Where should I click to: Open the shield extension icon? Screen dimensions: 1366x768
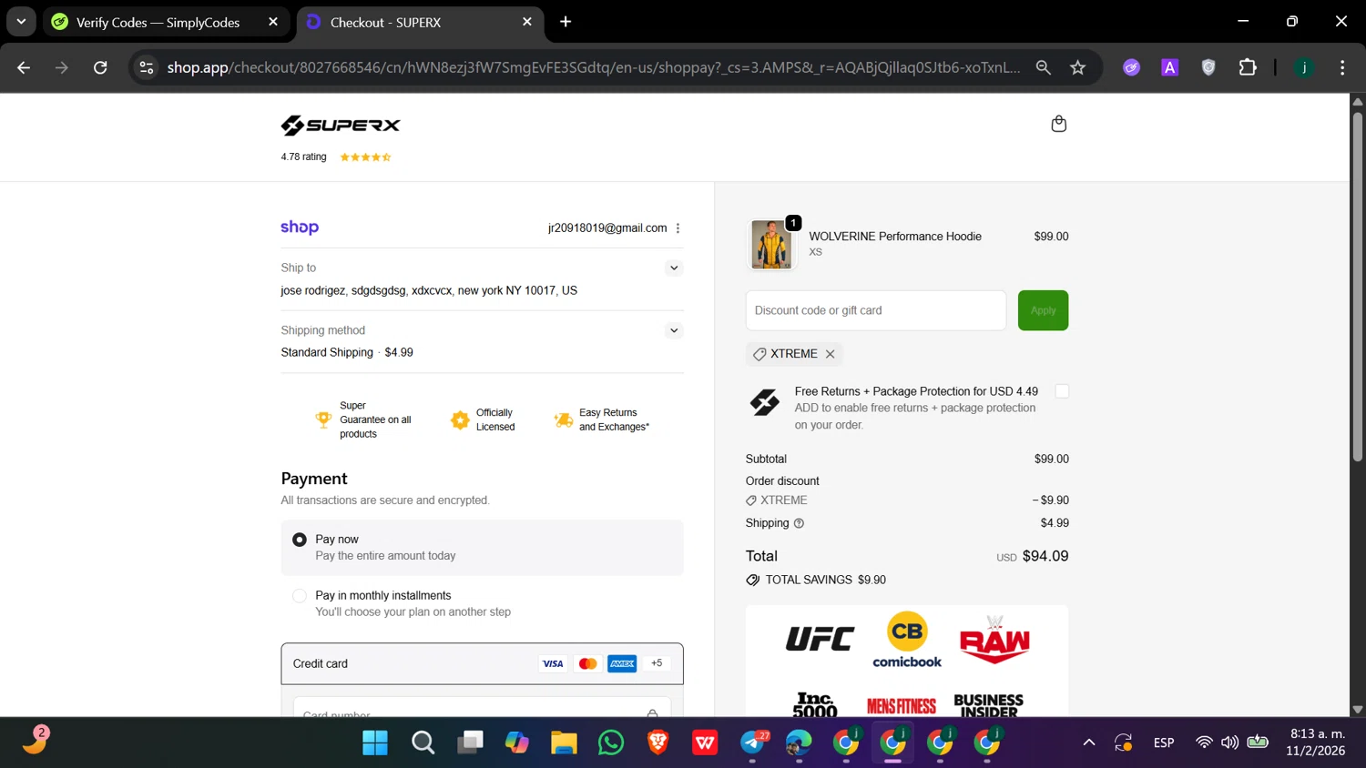point(1208,67)
